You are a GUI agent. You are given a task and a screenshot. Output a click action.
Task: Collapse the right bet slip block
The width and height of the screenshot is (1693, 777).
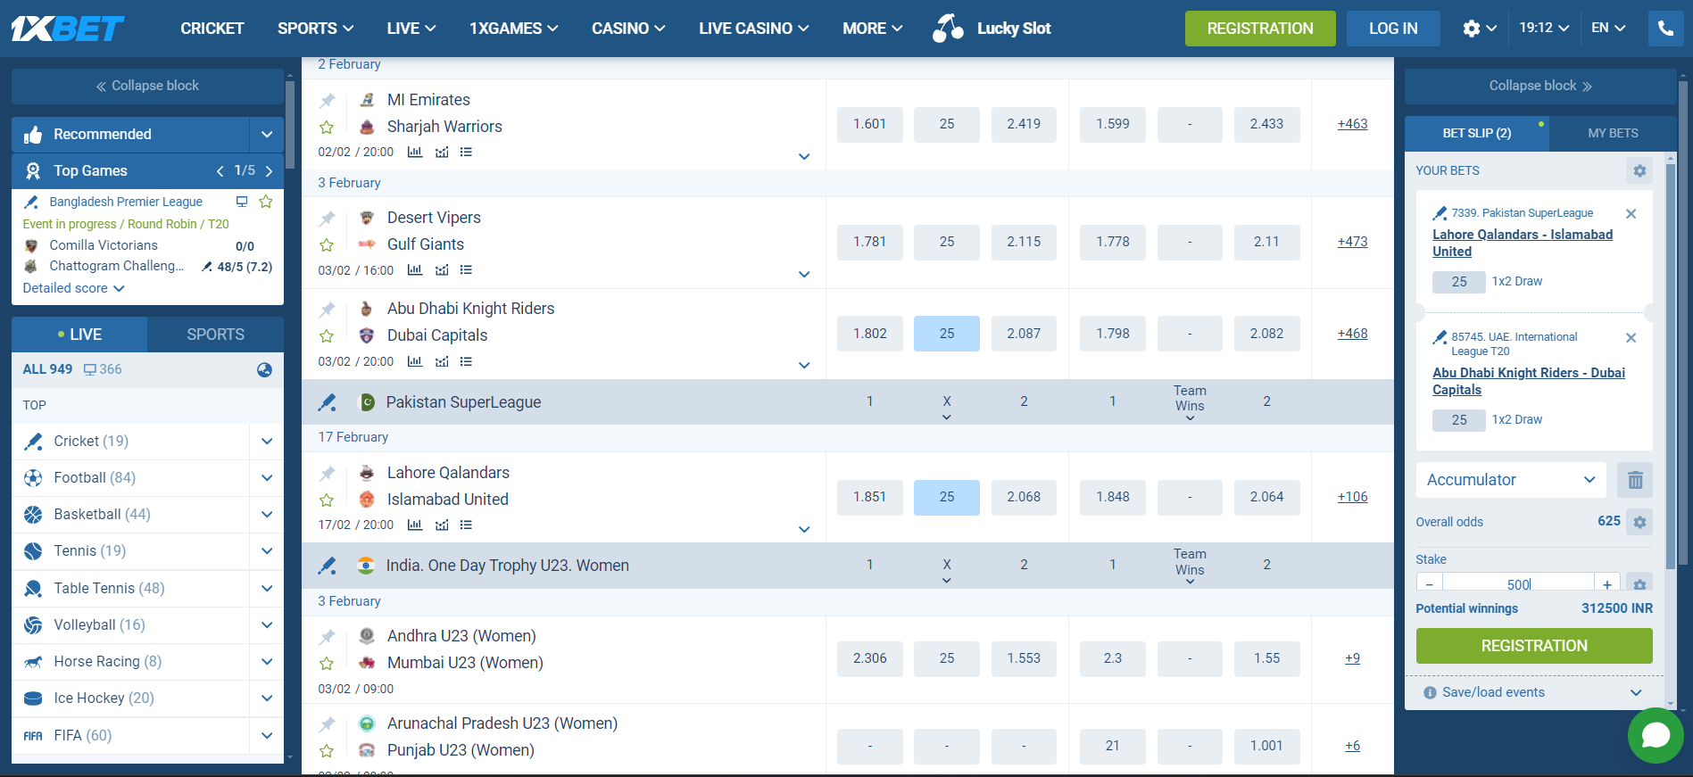point(1540,86)
